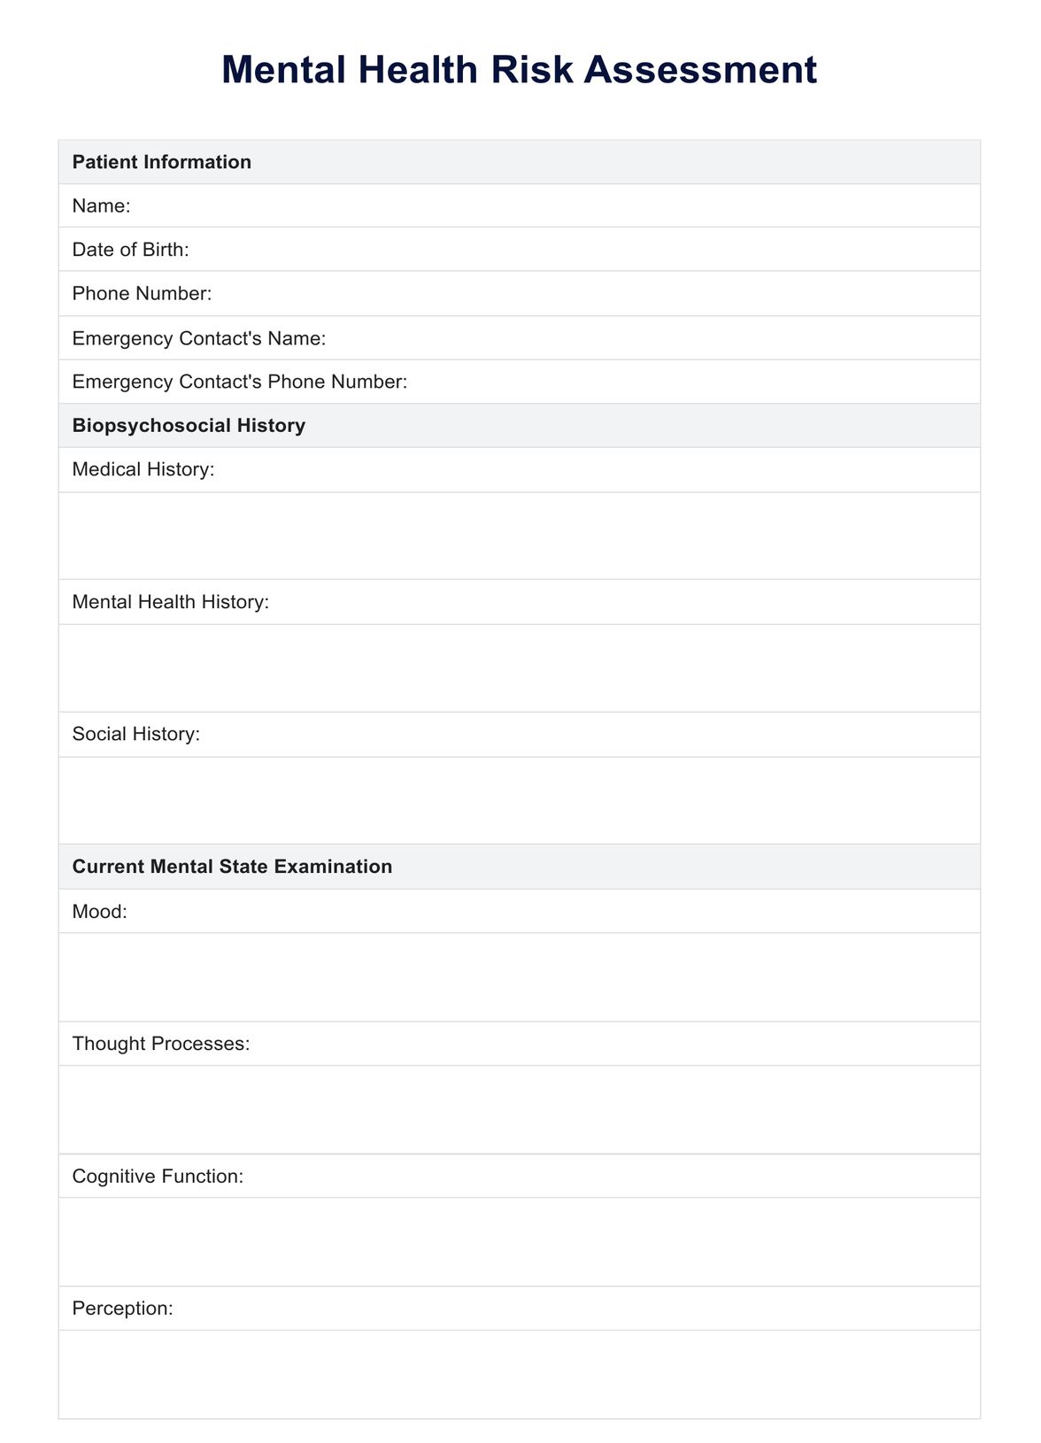
Task: Click the Thought Processes label
Action: tap(161, 1044)
